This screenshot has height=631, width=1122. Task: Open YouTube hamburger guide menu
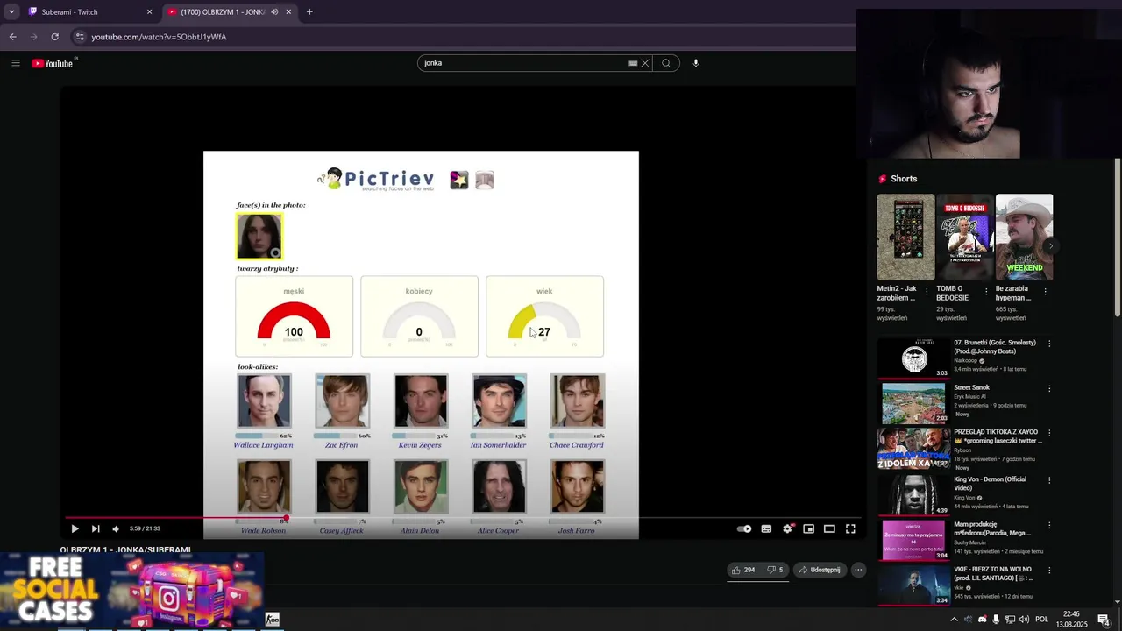pos(16,63)
